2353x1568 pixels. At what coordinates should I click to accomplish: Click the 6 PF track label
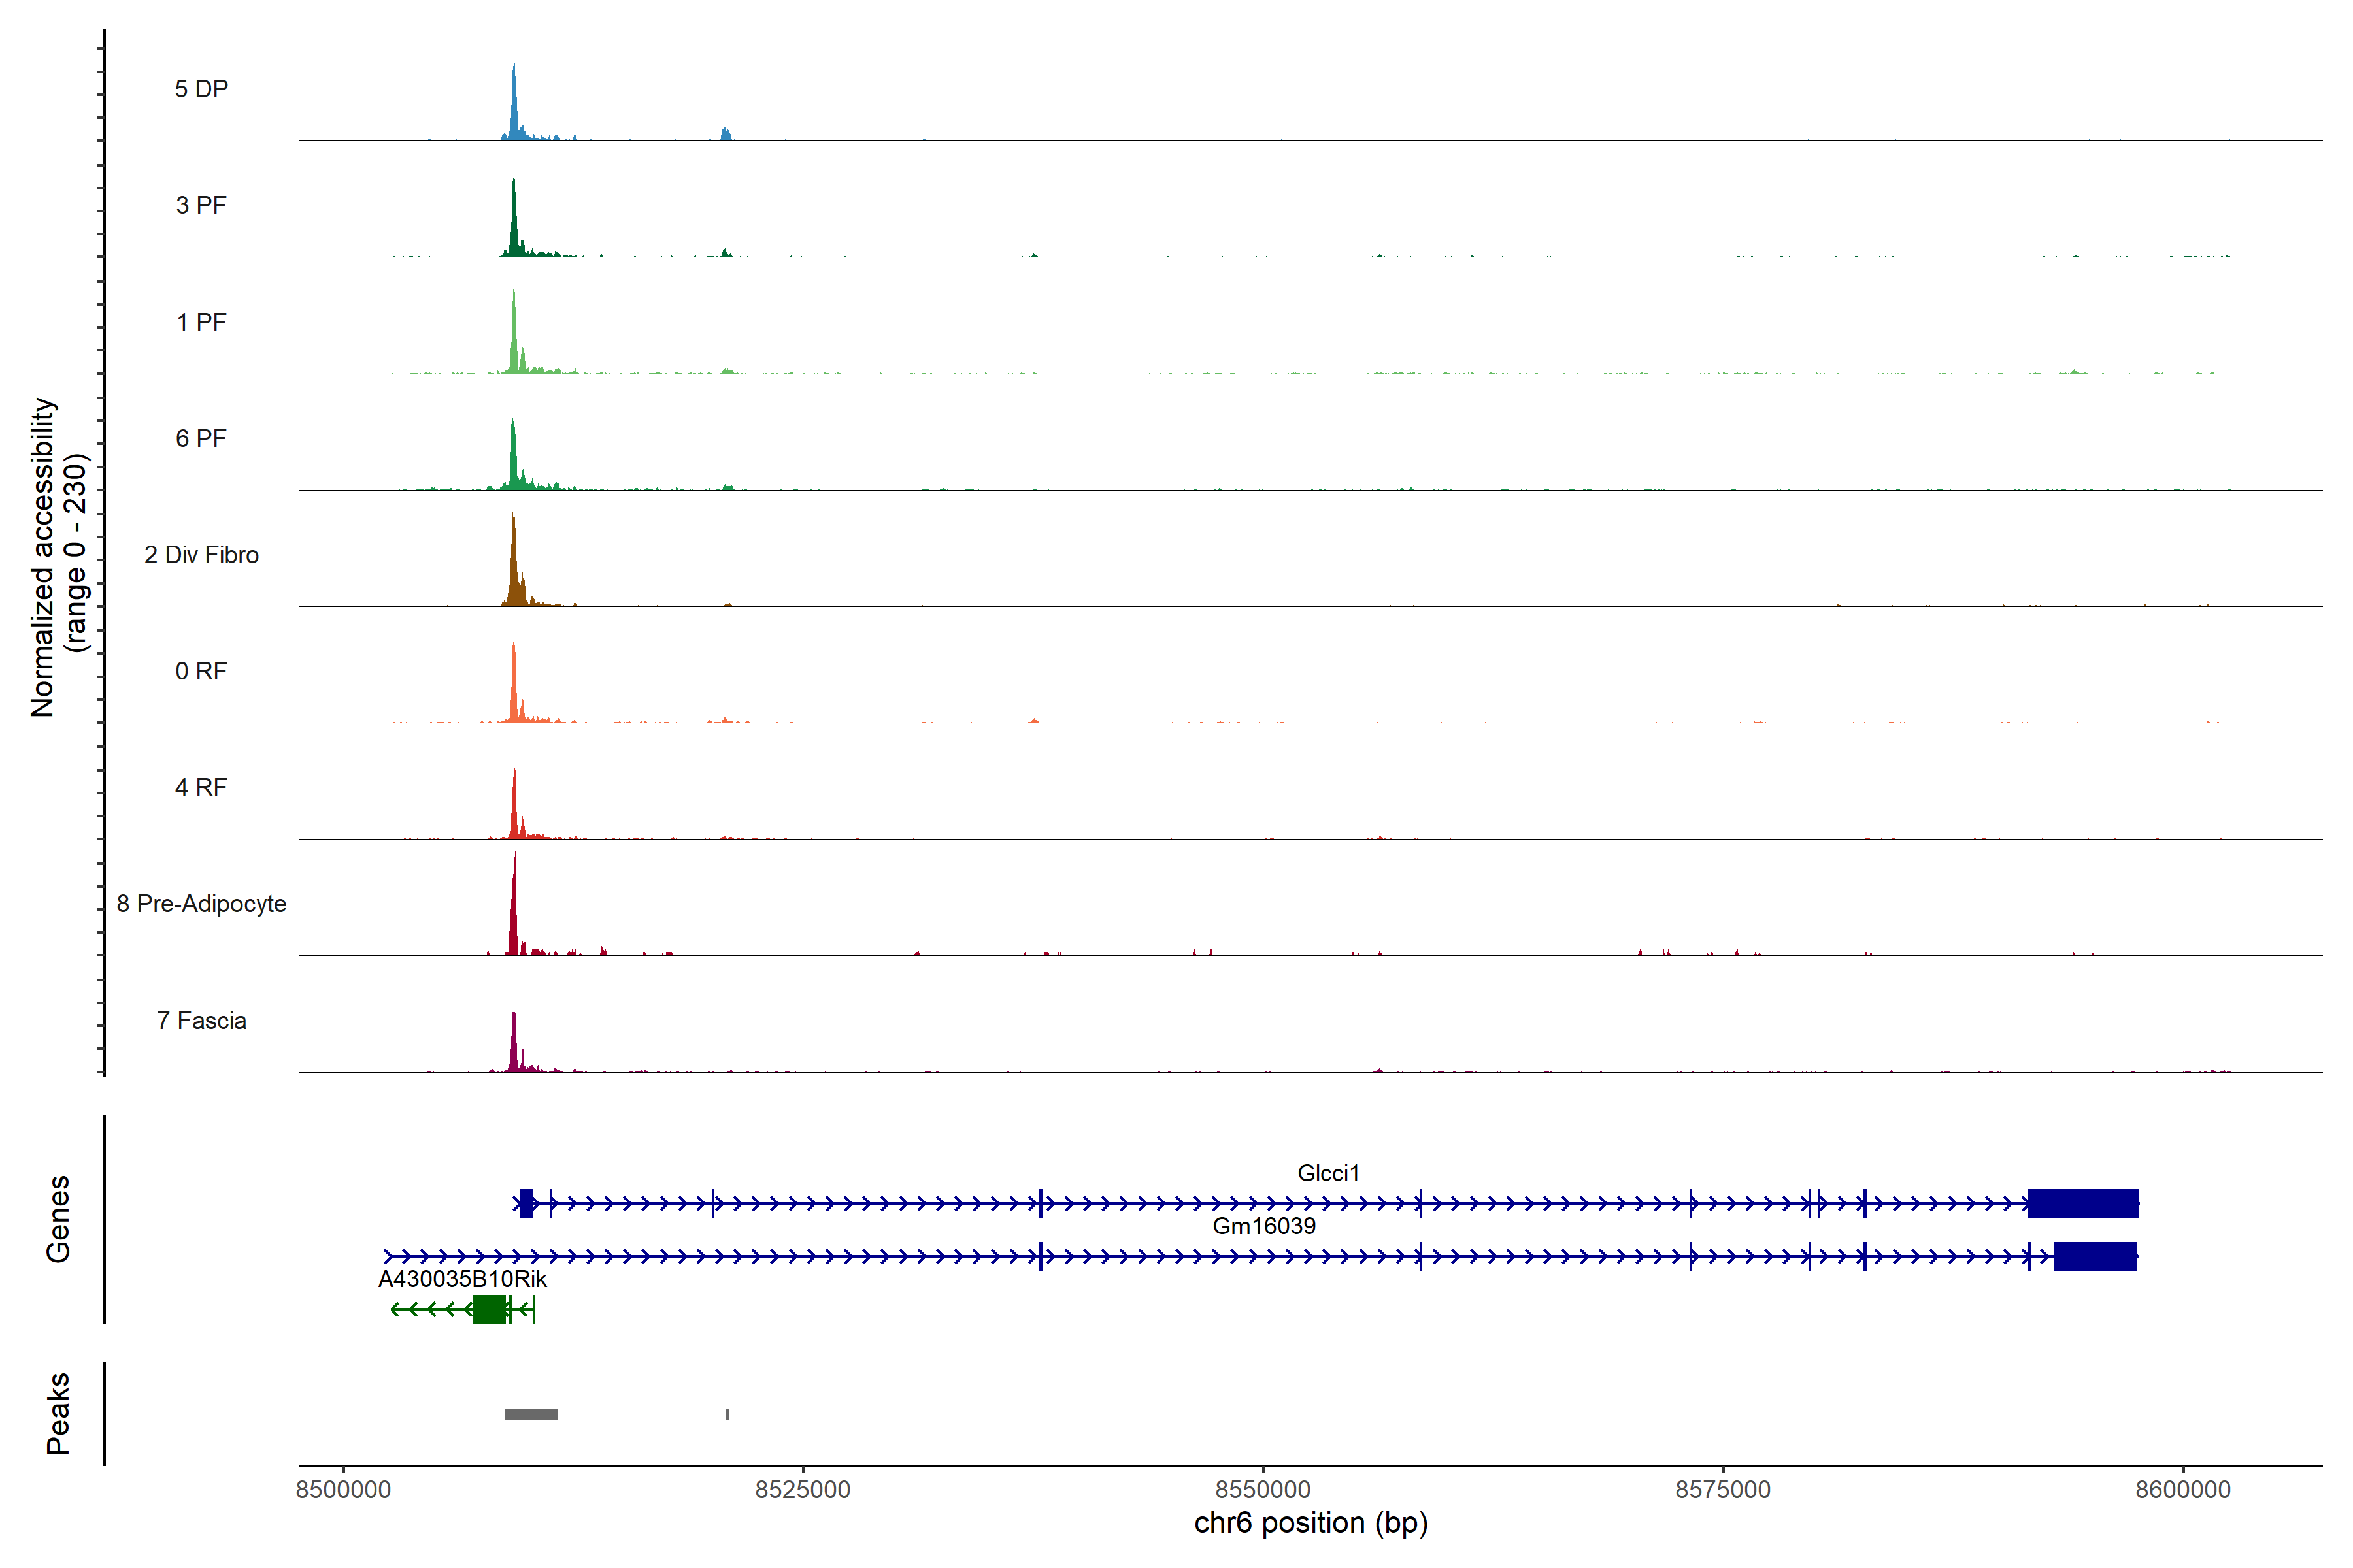click(201, 438)
